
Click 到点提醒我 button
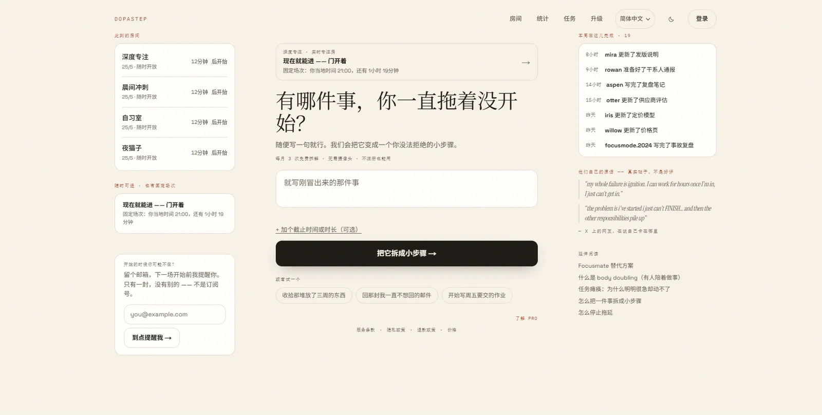[152, 337]
